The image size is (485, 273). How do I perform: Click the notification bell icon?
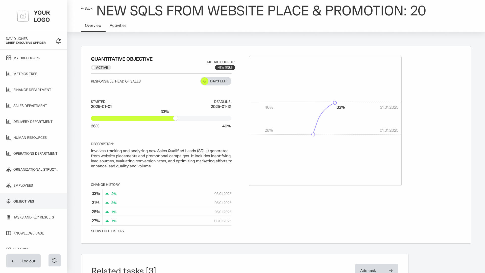pyautogui.click(x=58, y=41)
